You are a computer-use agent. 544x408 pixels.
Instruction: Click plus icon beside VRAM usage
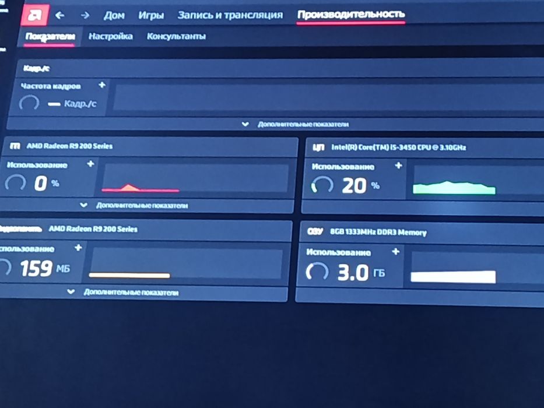tap(78, 247)
